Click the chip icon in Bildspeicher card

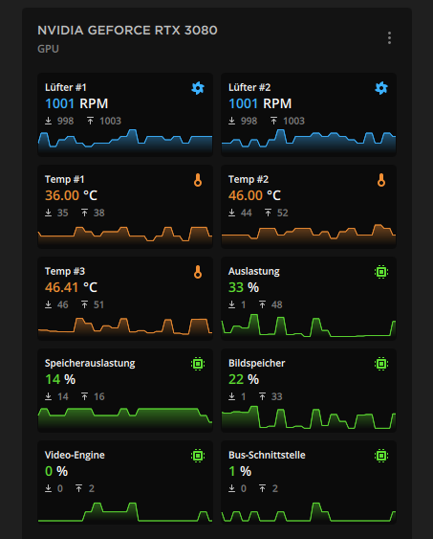point(381,364)
